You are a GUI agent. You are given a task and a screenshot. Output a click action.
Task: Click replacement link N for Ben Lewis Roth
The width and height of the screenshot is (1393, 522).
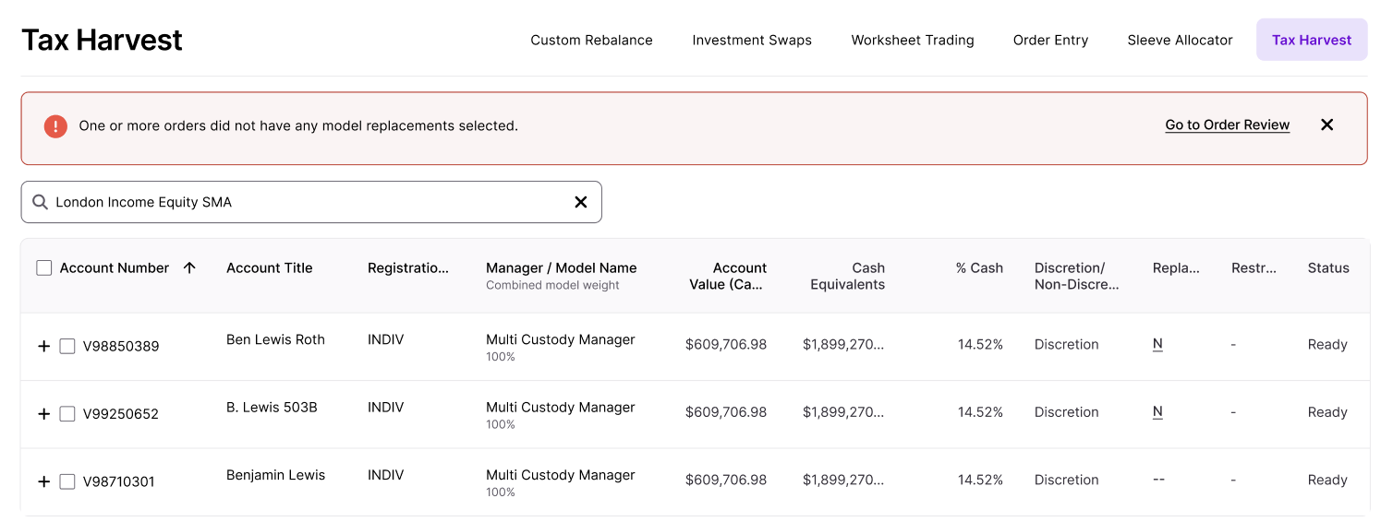pyautogui.click(x=1157, y=344)
